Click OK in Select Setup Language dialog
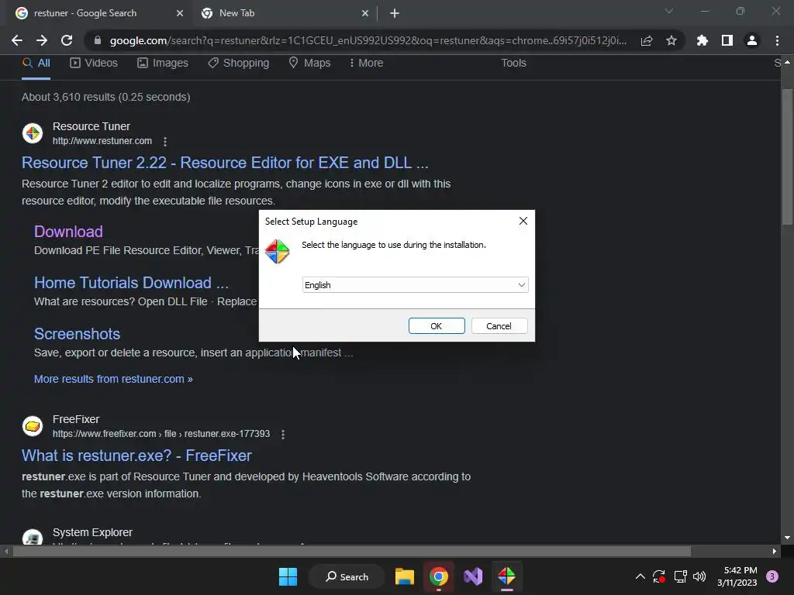794x595 pixels. pyautogui.click(x=437, y=326)
